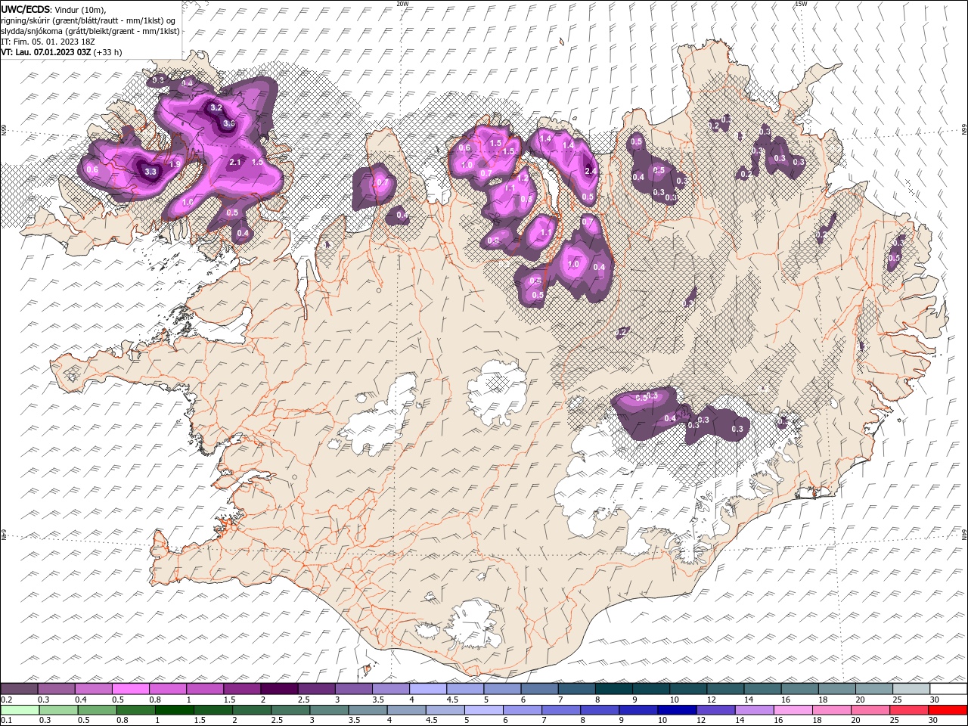This screenshot has height=726, width=968.
Task: Click the pale green 0.1 swatch in lower legend
Action: tap(20, 710)
